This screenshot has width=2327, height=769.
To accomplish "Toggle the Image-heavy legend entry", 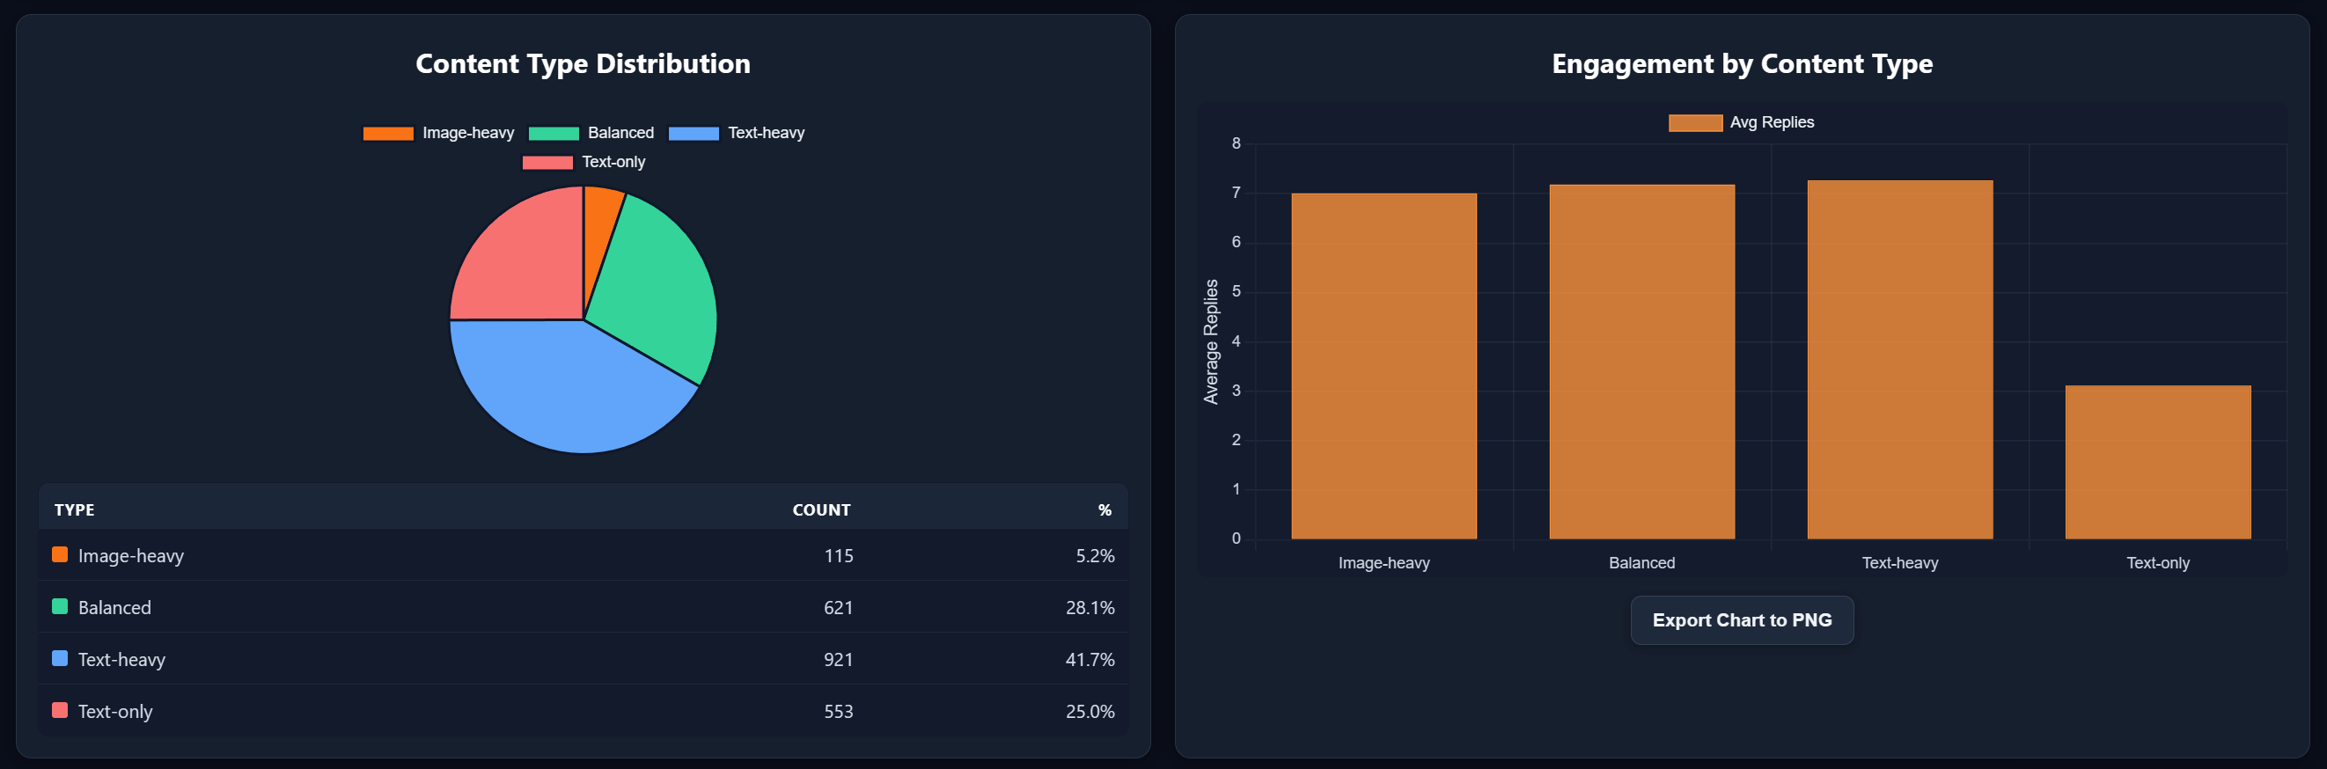I will click(438, 133).
